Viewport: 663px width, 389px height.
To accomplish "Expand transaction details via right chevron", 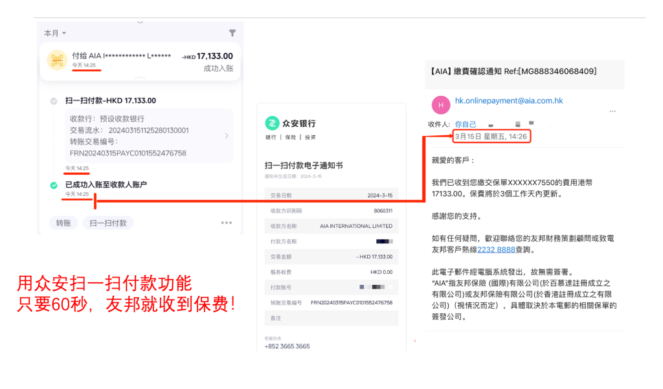I will click(227, 136).
